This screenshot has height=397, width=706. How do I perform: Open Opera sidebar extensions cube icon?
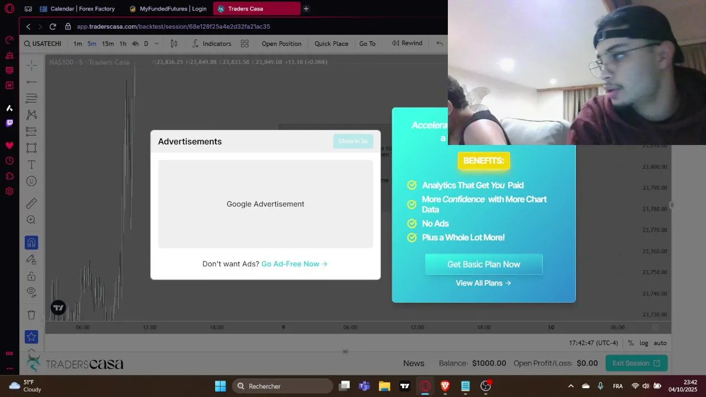pyautogui.click(x=9, y=176)
